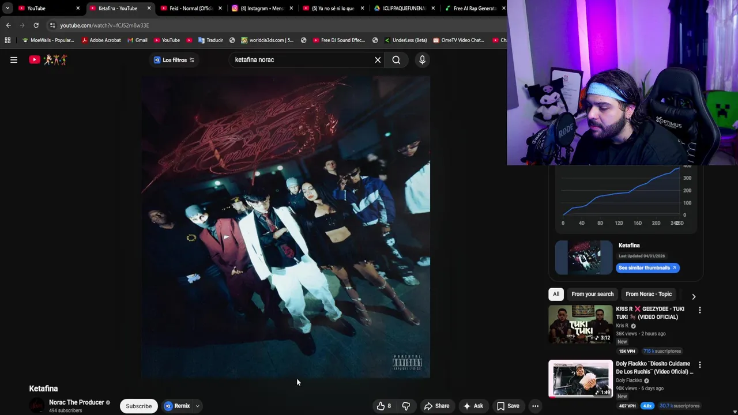Screen dimensions: 738x415
Task: Close the Ketafina - YouTube tab
Action: click(x=149, y=8)
